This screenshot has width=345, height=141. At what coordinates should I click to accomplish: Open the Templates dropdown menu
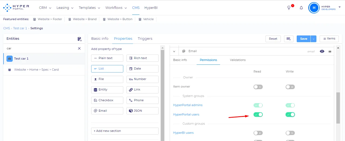pos(90,8)
